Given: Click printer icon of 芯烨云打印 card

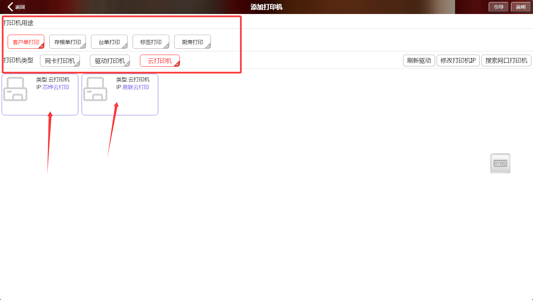Looking at the screenshot, I should pyautogui.click(x=15, y=89).
